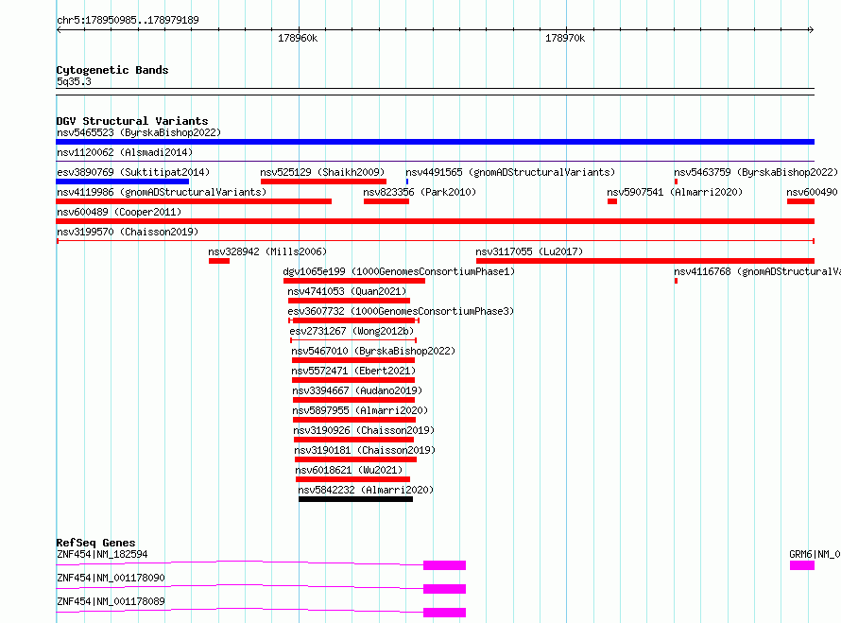Open ZNF454|NM_001178090 gene label
This screenshot has height=623, width=841.
pyautogui.click(x=111, y=578)
